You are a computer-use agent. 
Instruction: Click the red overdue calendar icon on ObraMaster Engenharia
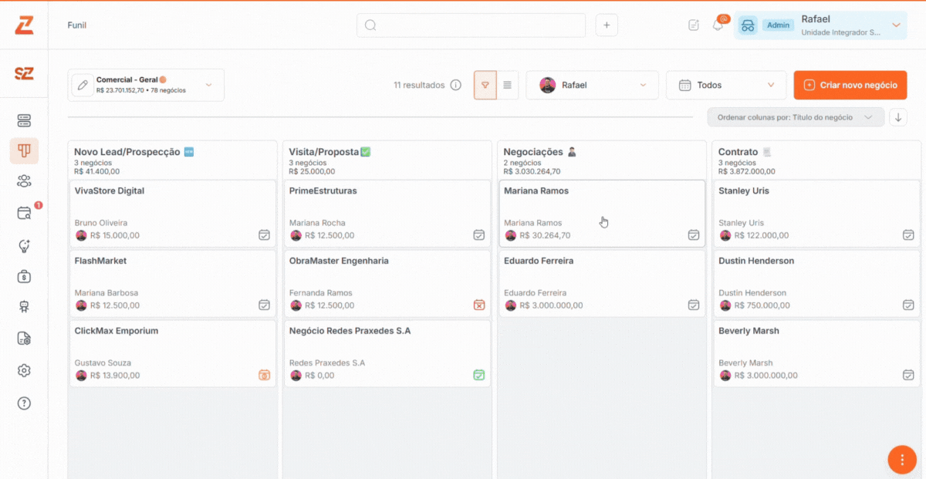click(478, 305)
